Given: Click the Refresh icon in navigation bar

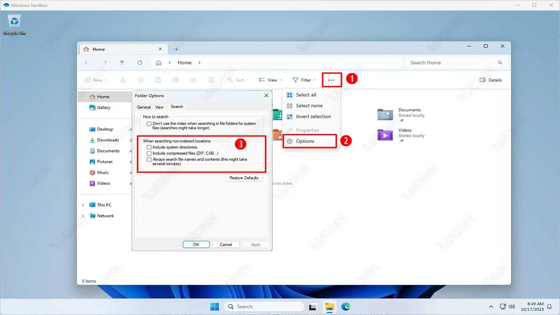Looking at the screenshot, I should 140,63.
